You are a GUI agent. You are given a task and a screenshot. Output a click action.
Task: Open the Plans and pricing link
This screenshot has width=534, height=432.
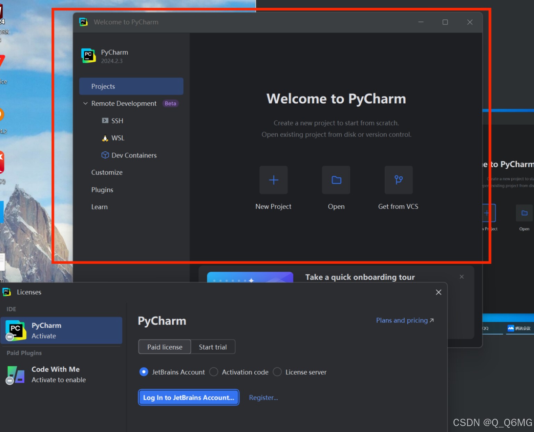tap(405, 320)
